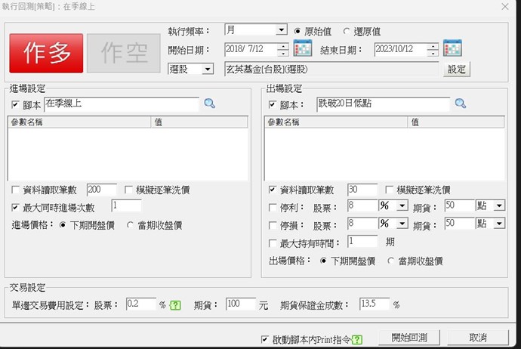This screenshot has width=521, height=349.
Task: Click the 結束日期 date field
Action: coord(401,50)
